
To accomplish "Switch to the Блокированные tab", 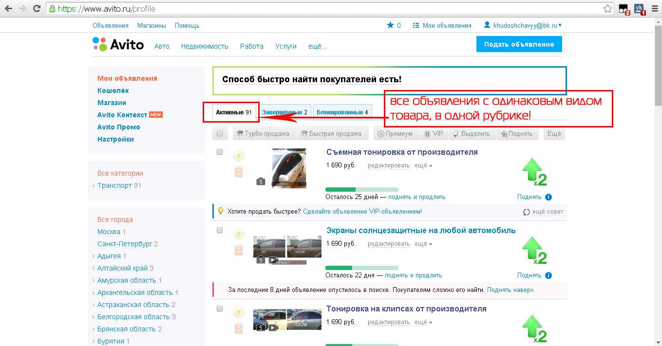I will coord(342,112).
